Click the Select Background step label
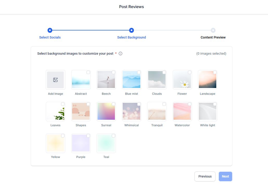Image resolution: width=268 pixels, height=196 pixels. click(x=132, y=37)
